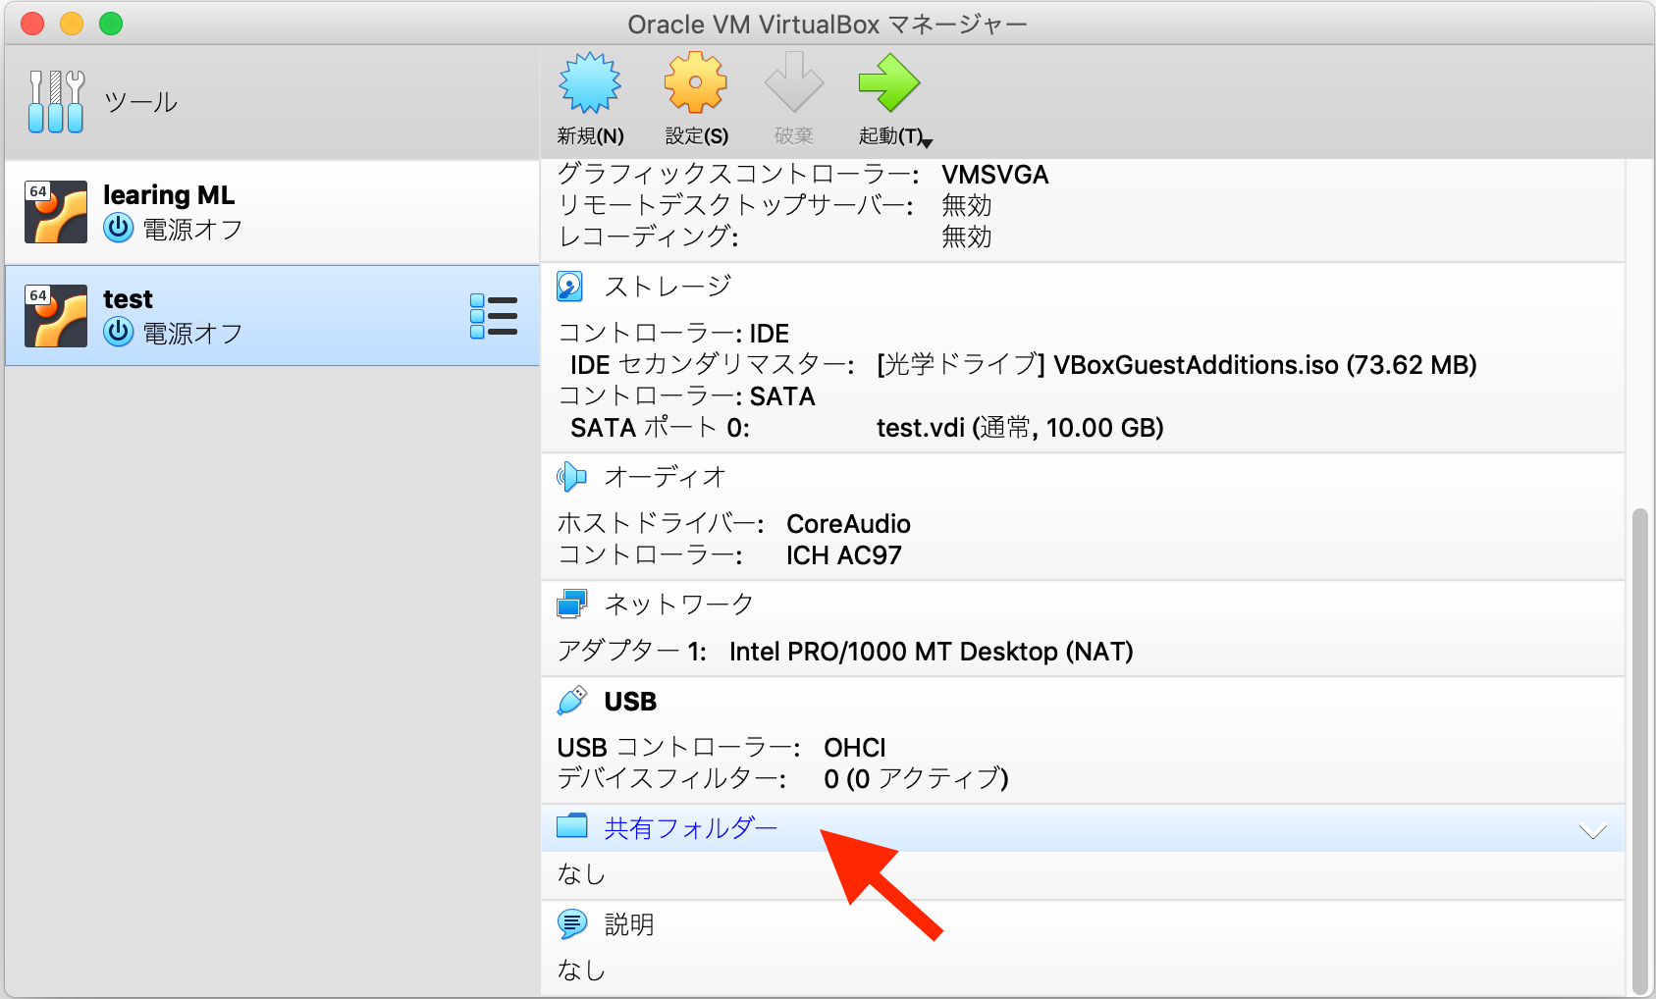Click the 説明 speech bubble icon
This screenshot has height=999, width=1656.
tap(571, 923)
